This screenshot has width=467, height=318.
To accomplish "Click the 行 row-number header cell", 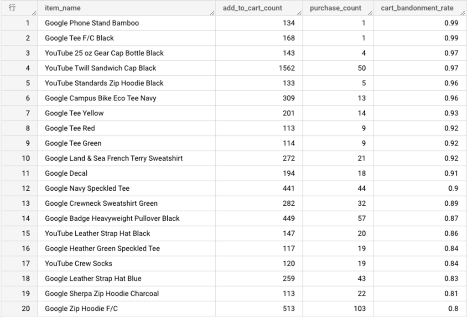I will coord(19,8).
